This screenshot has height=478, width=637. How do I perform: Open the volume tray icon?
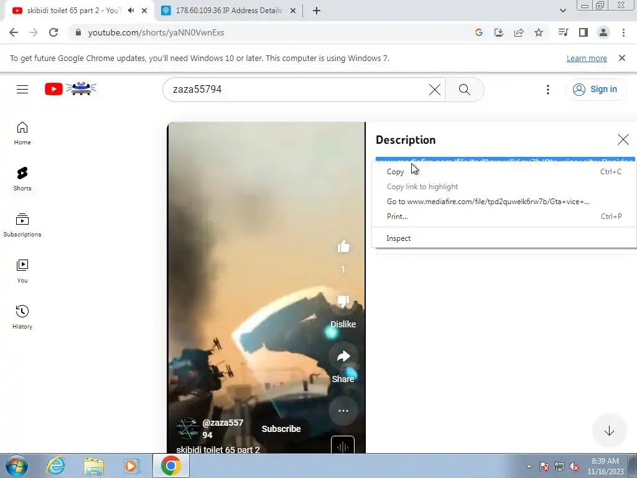point(574,467)
